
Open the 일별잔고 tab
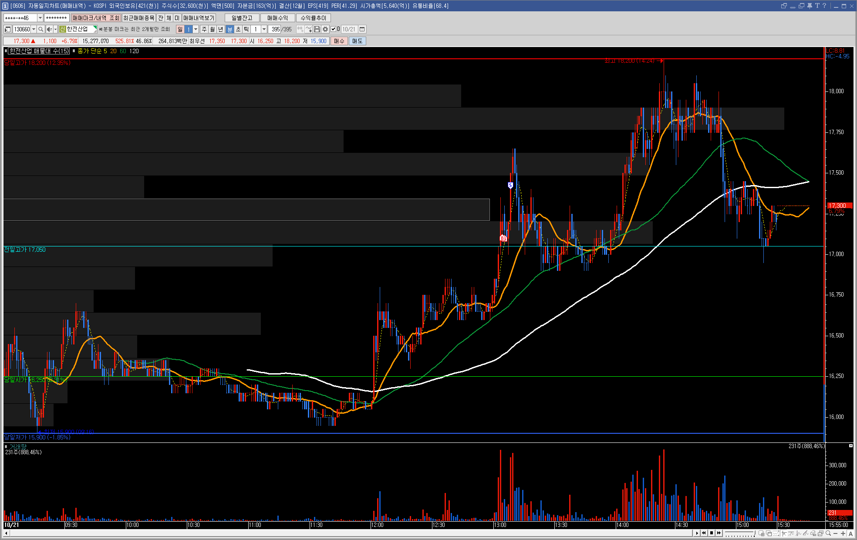coord(242,18)
